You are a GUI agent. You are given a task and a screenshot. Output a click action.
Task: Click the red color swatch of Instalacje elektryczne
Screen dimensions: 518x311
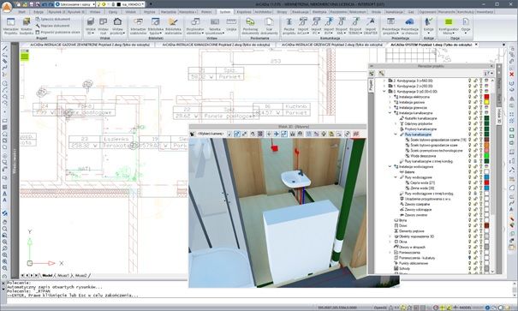pos(486,97)
